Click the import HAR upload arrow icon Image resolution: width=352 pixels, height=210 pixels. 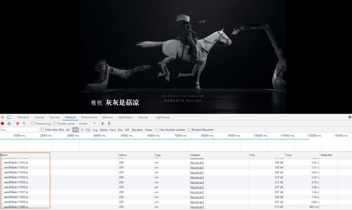coord(102,123)
